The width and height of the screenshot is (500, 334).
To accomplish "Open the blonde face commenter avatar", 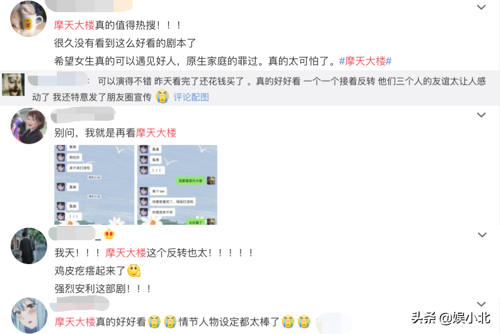I will click(13, 84).
